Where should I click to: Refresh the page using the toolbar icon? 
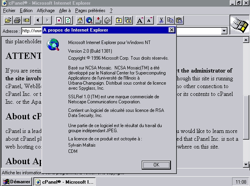(x=68, y=20)
